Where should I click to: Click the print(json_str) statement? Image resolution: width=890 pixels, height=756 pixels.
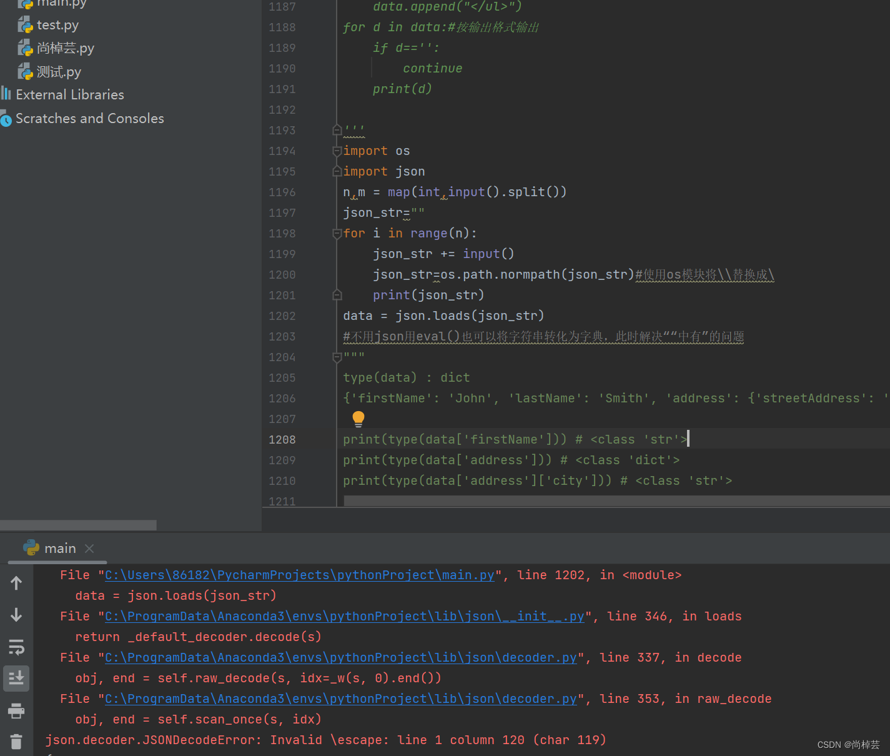(x=428, y=295)
